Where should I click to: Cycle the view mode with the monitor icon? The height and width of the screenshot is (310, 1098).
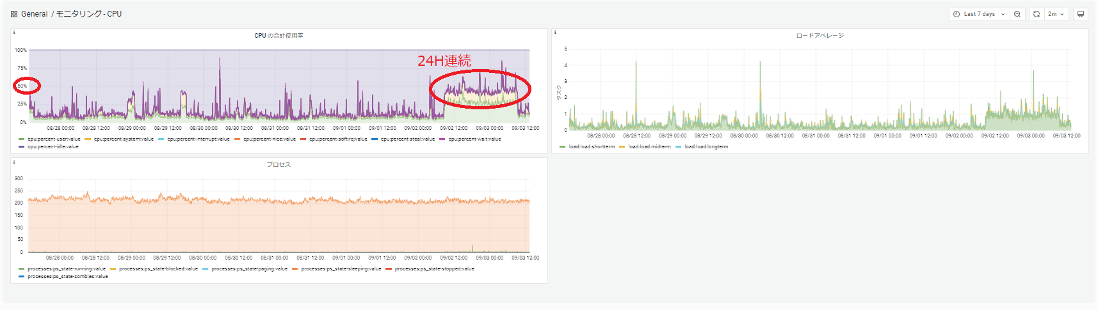coord(1081,14)
